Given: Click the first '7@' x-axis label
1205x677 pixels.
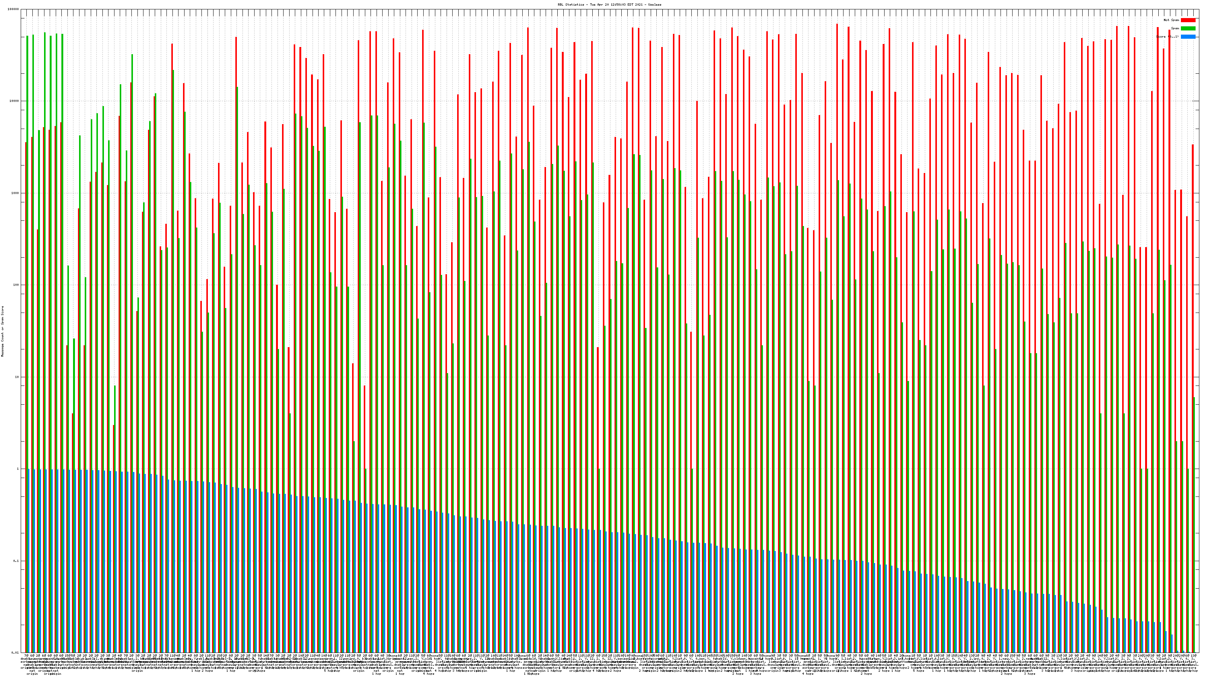Looking at the screenshot, I should coord(26,656).
